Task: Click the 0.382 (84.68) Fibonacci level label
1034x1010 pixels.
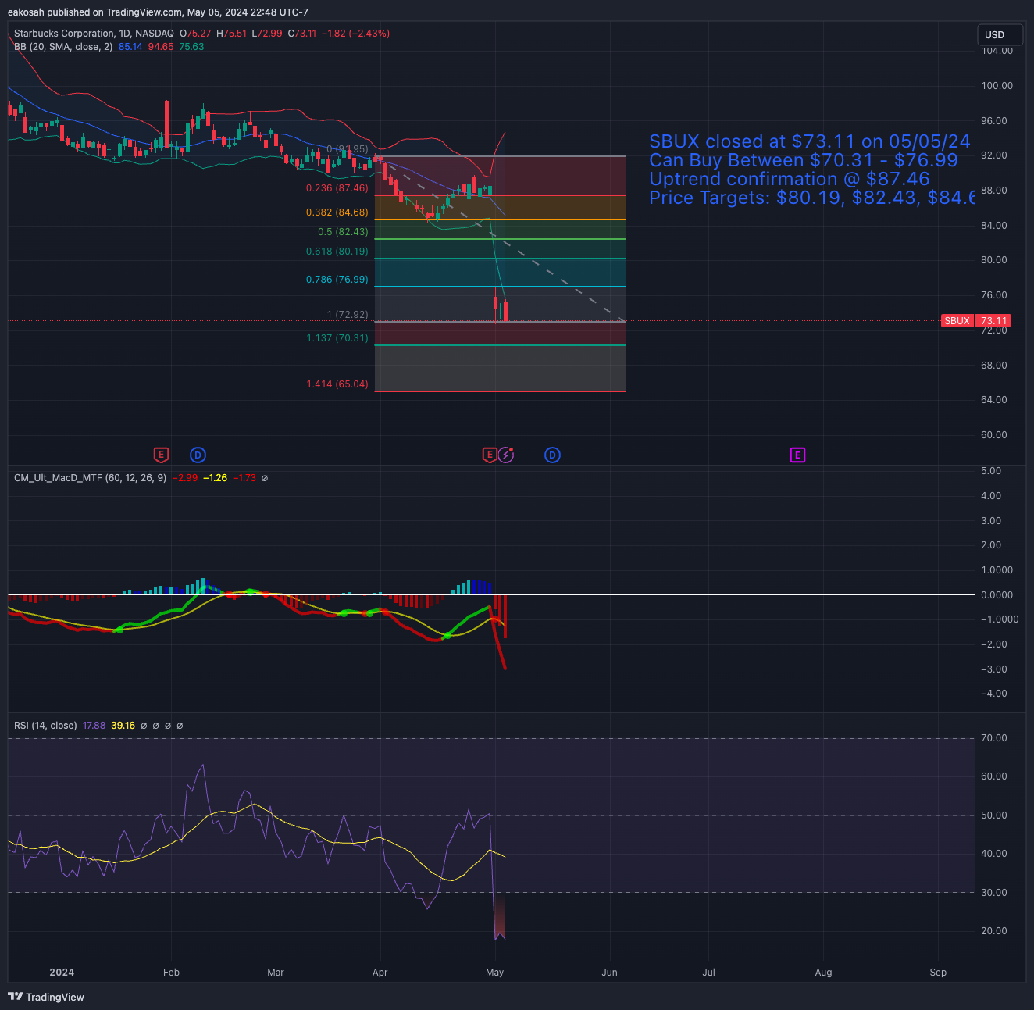Action: (x=337, y=212)
